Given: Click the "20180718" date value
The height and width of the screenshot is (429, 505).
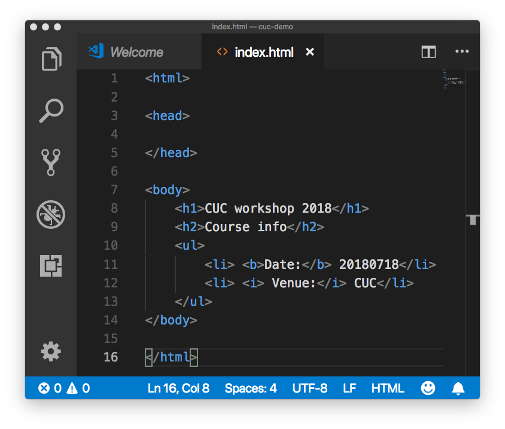Looking at the screenshot, I should click(369, 264).
